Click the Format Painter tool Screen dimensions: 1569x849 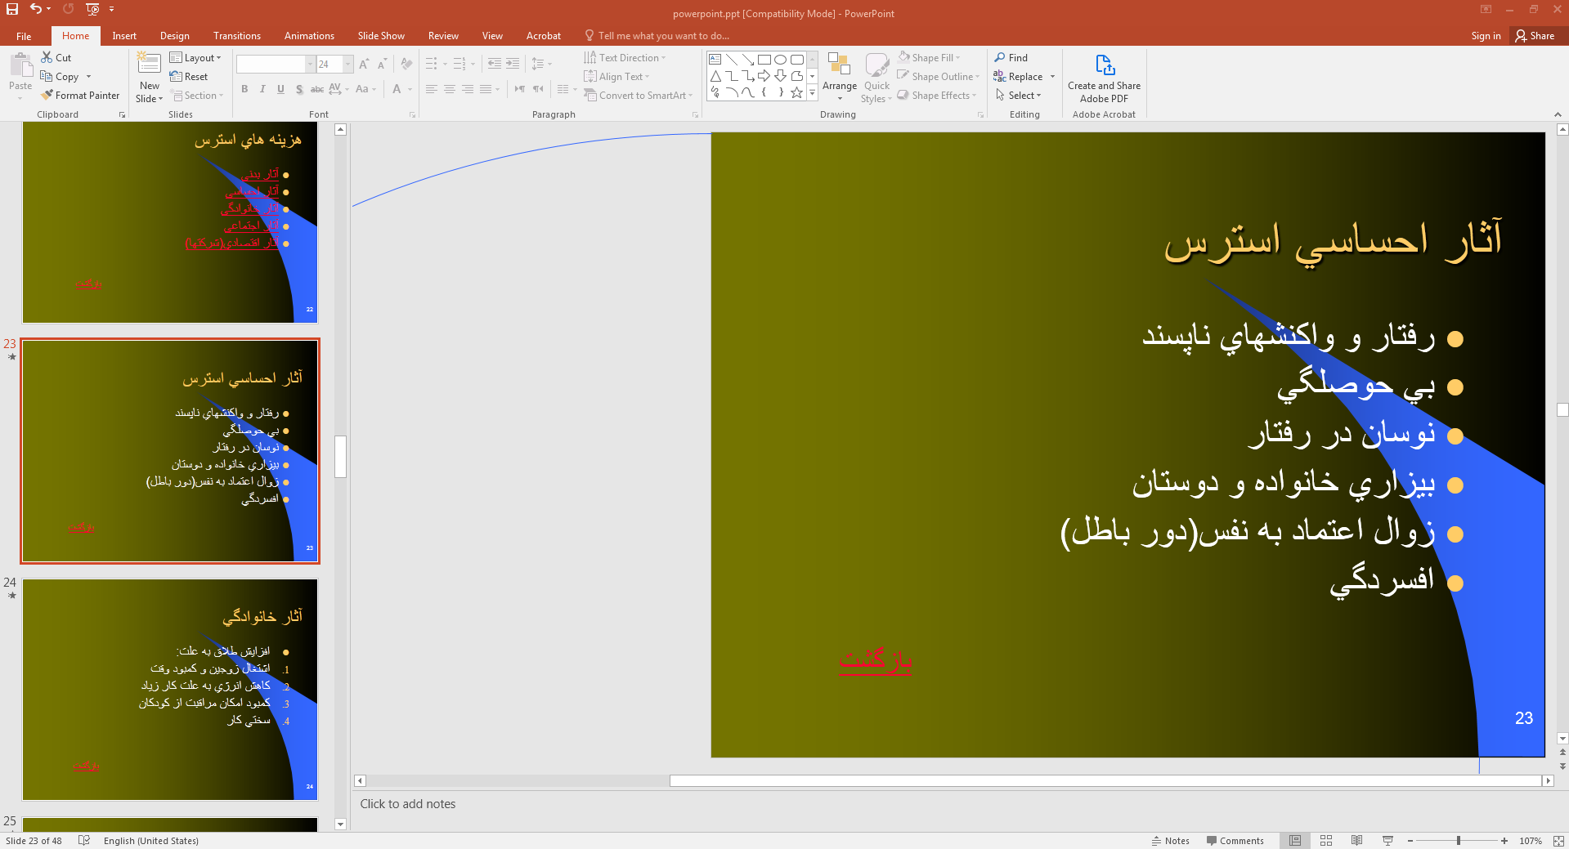[x=80, y=95]
